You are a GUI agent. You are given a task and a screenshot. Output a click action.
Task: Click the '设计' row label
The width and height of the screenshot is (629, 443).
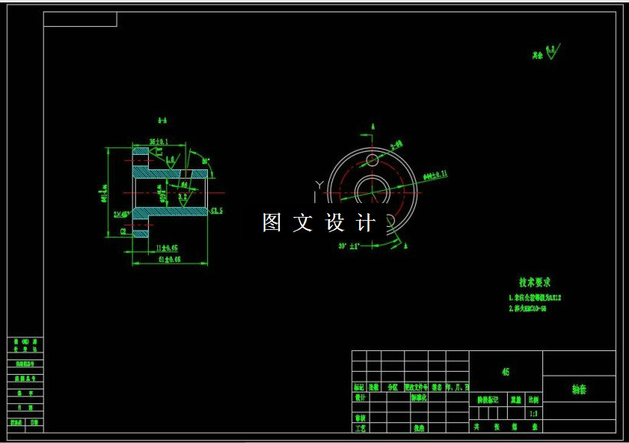(x=361, y=397)
